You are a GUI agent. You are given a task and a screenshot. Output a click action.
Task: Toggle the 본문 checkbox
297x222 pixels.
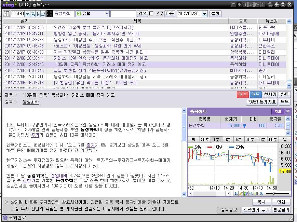[x=151, y=14]
